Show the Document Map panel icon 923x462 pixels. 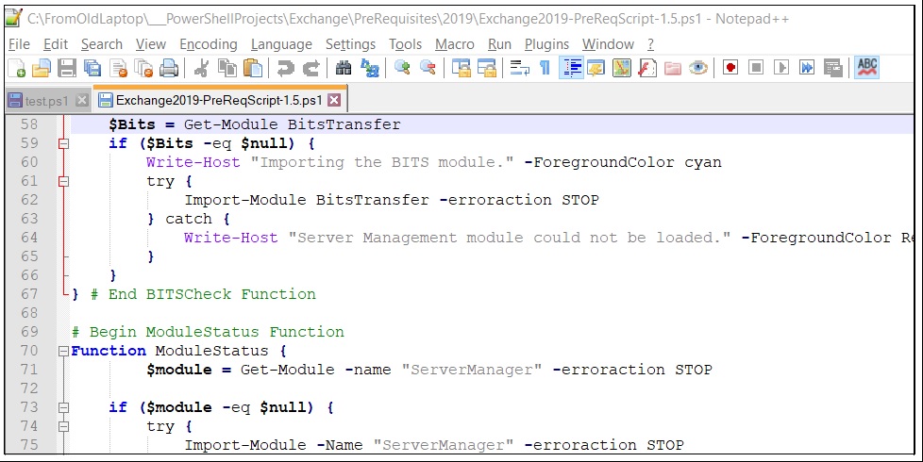(622, 68)
